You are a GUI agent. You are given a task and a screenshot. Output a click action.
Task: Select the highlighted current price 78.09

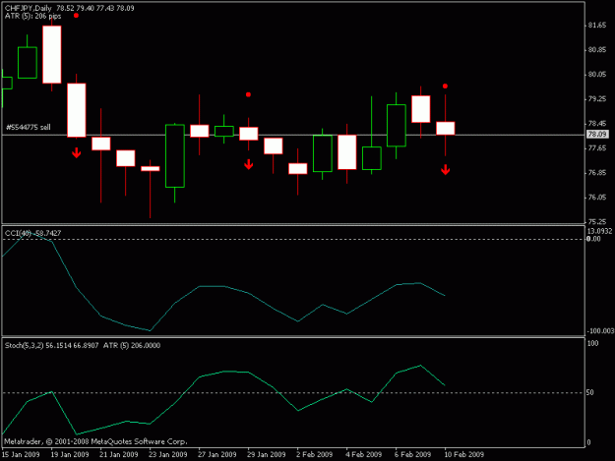pos(597,135)
